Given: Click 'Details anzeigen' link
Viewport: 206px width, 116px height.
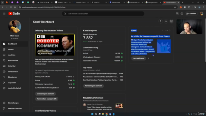Looking at the screenshot, I should point(41,64).
